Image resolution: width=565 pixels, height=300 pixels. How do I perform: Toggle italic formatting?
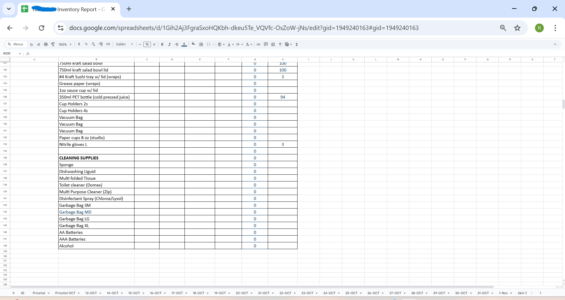tap(169, 44)
